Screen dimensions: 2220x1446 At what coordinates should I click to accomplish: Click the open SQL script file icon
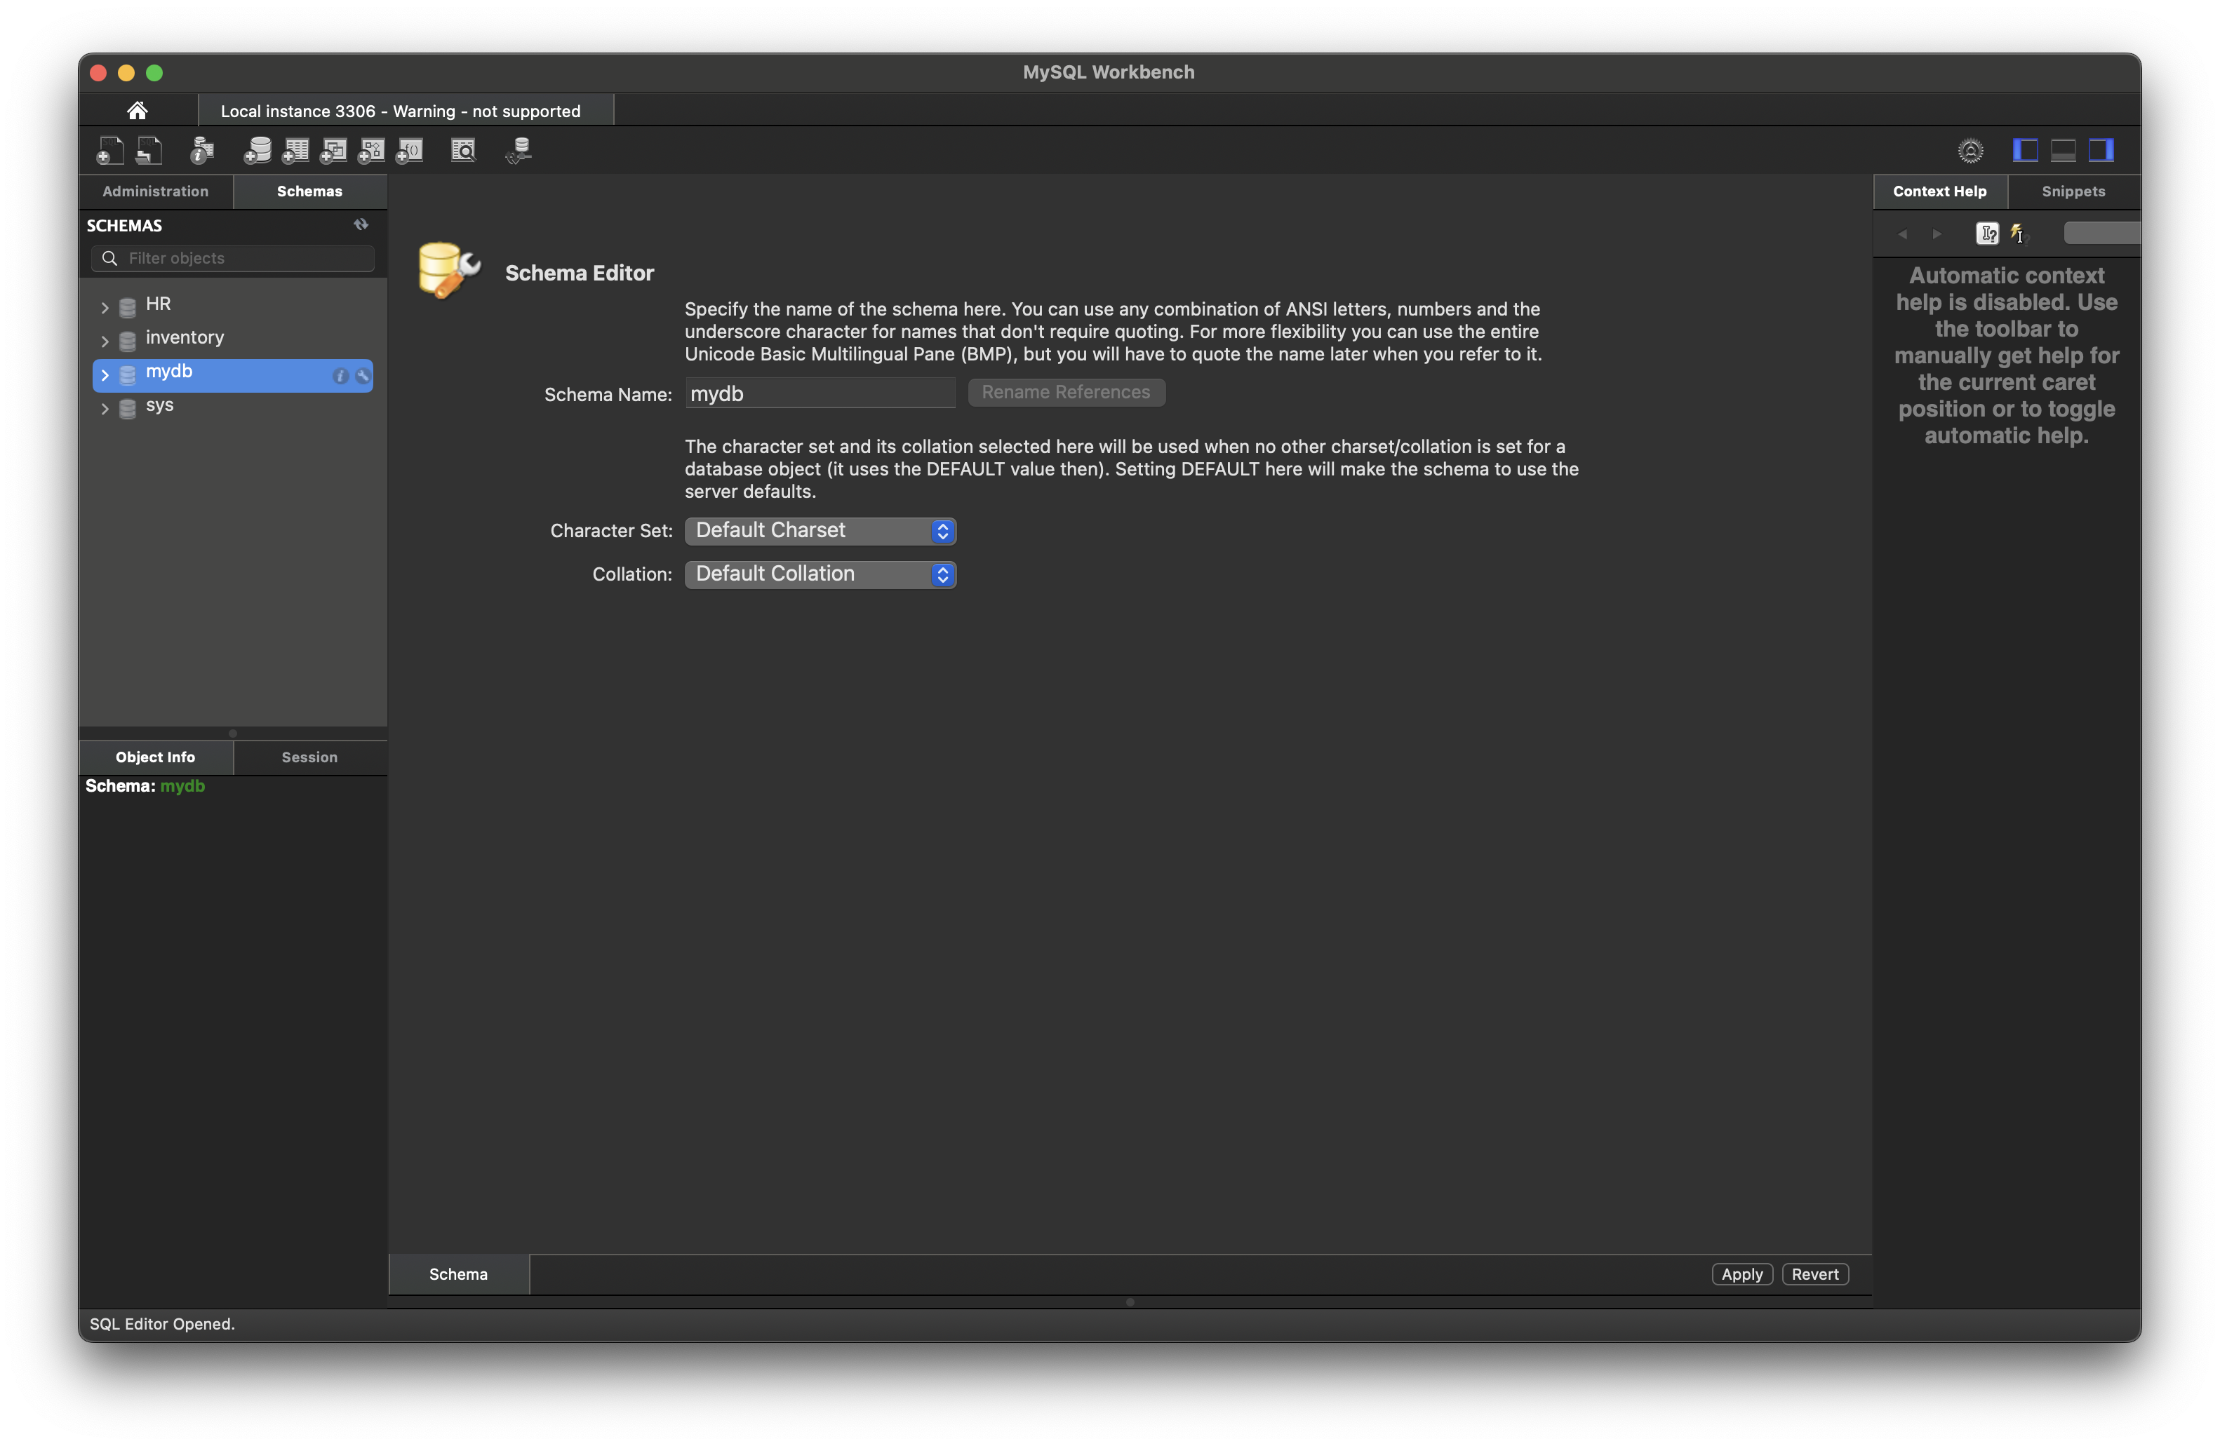(x=149, y=150)
